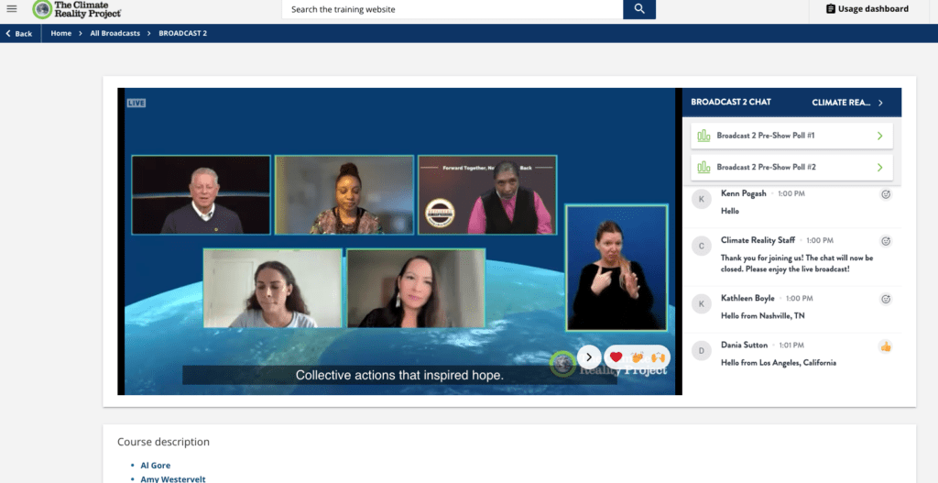This screenshot has height=483, width=938.
Task: Click Kathleen Boyle name in chat
Action: [x=747, y=298]
